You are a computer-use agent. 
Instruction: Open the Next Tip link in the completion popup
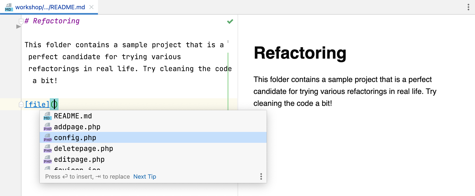144,176
